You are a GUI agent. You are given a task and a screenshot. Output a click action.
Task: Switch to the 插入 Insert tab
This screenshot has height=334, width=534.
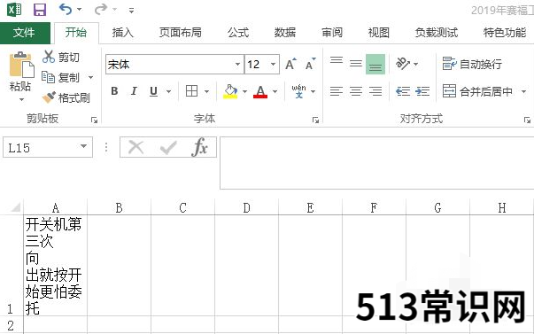(123, 33)
